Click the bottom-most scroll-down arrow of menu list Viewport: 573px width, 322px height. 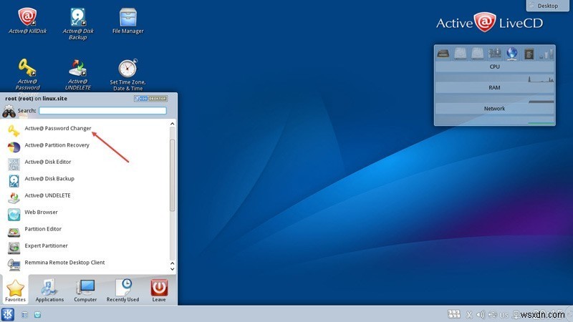click(x=172, y=269)
